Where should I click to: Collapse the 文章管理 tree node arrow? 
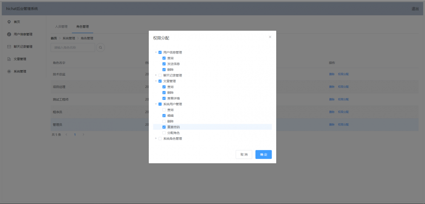(156, 81)
